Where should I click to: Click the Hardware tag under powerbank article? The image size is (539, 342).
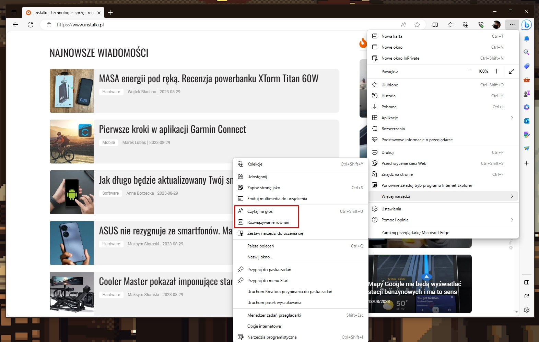click(111, 92)
